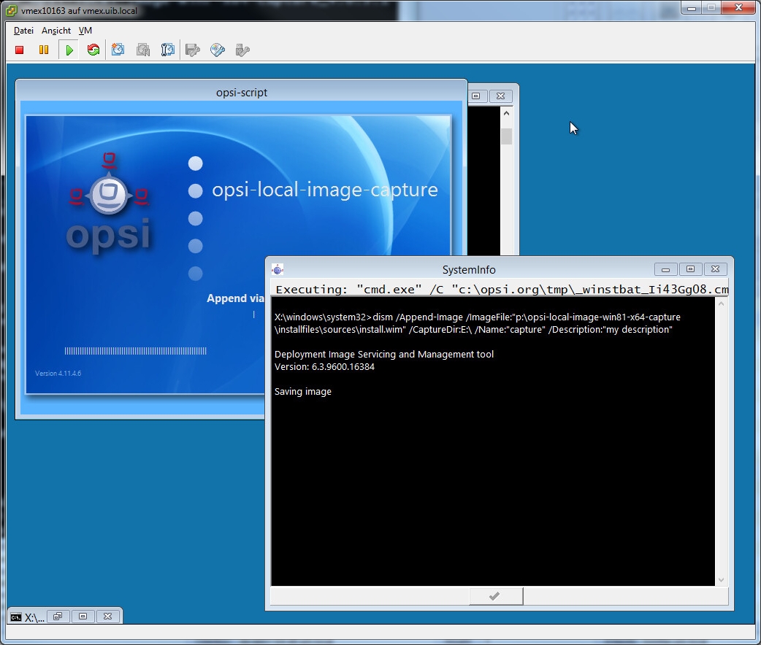Close the SystemInfo window

click(x=716, y=269)
